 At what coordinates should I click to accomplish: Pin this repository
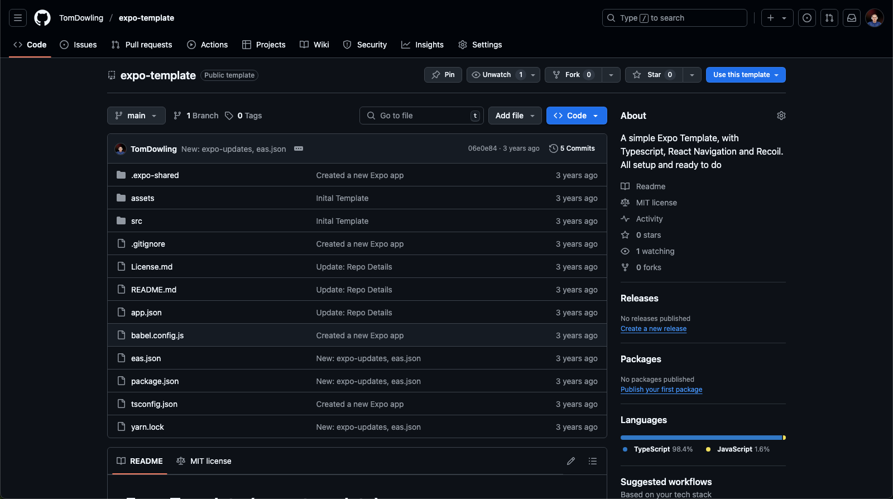click(x=443, y=75)
